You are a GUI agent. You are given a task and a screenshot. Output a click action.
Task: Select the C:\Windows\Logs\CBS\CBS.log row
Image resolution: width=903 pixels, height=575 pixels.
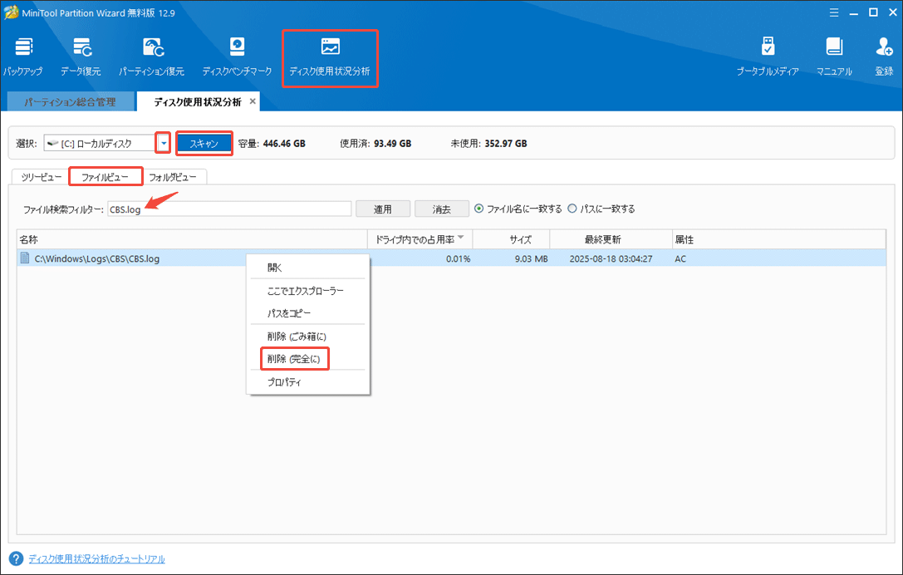(x=452, y=258)
